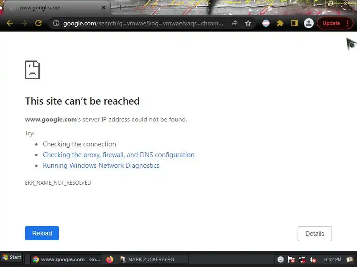Select the www.google.com browser tab
This screenshot has height=267, width=357.
pyautogui.click(x=57, y=8)
